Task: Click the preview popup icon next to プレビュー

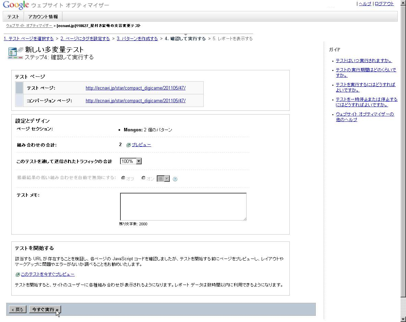Action: point(129,145)
